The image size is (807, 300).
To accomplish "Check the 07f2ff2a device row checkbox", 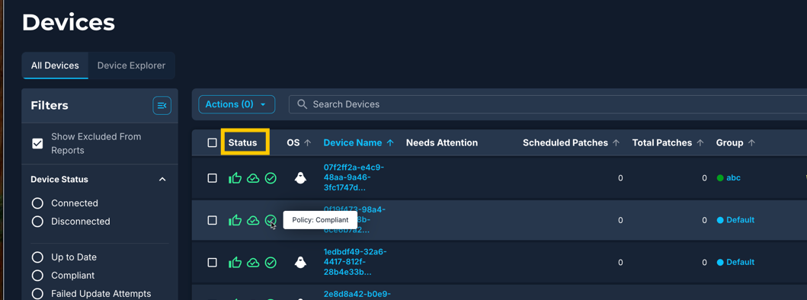I will tap(212, 178).
